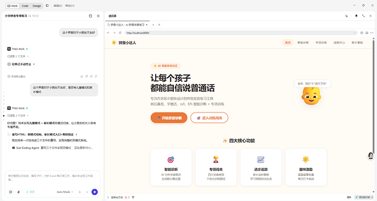Pin the browser panel with pin icon
Image resolution: width=377 pixels, height=201 pixels.
(x=356, y=16)
